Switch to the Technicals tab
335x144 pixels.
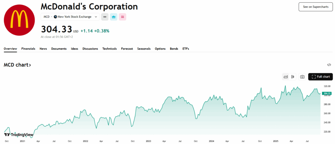109,49
